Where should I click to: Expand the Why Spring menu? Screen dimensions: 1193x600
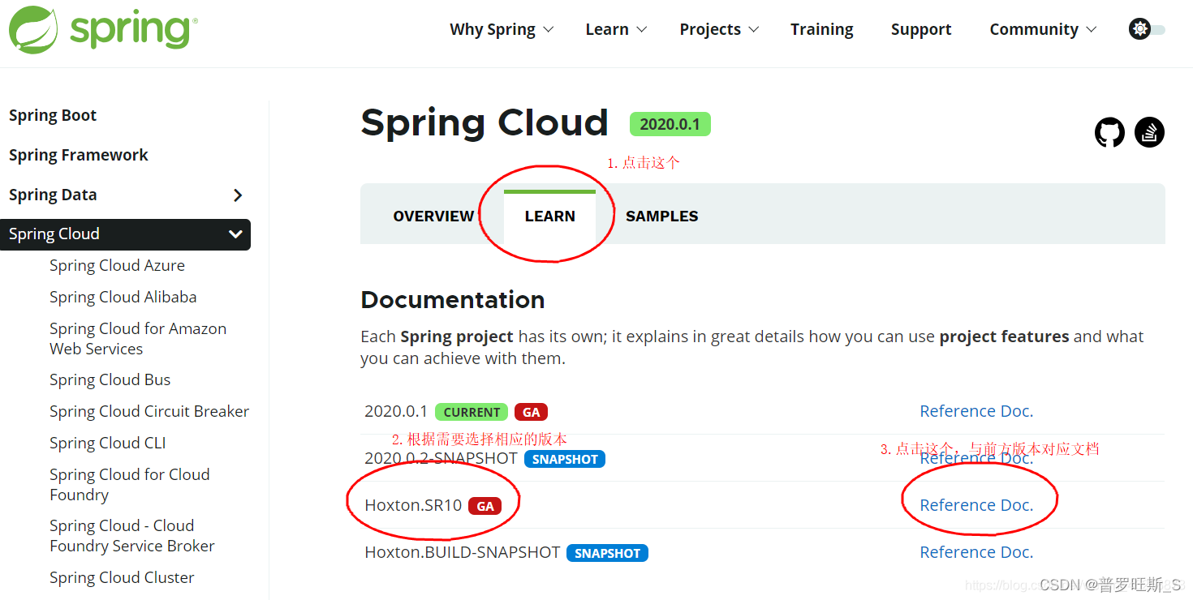pyautogui.click(x=502, y=29)
